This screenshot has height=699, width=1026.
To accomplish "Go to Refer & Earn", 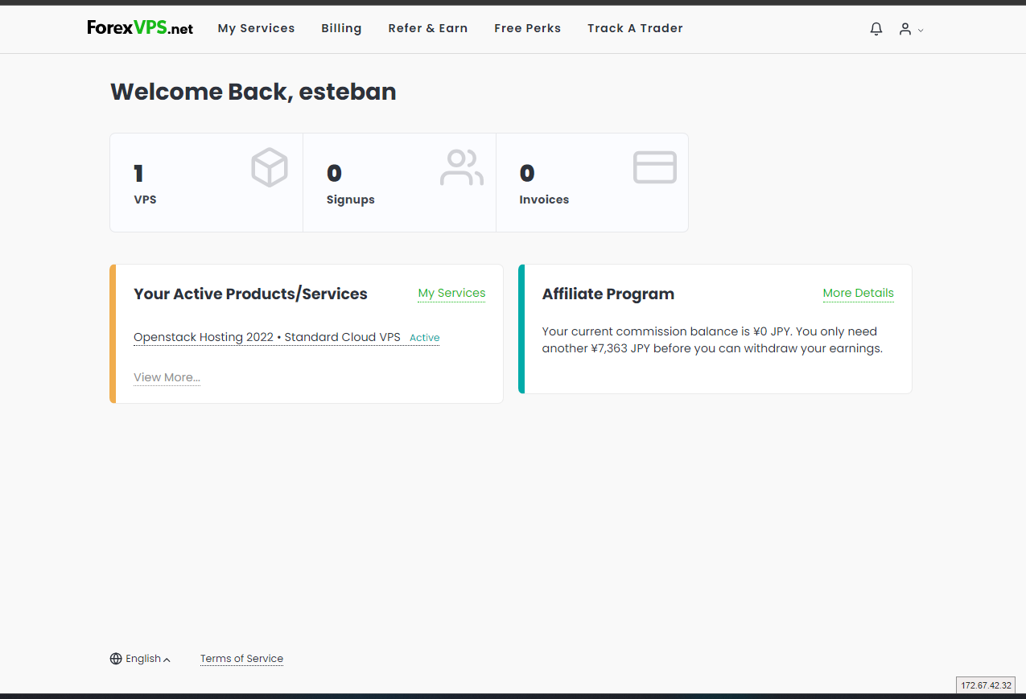I will (x=427, y=28).
